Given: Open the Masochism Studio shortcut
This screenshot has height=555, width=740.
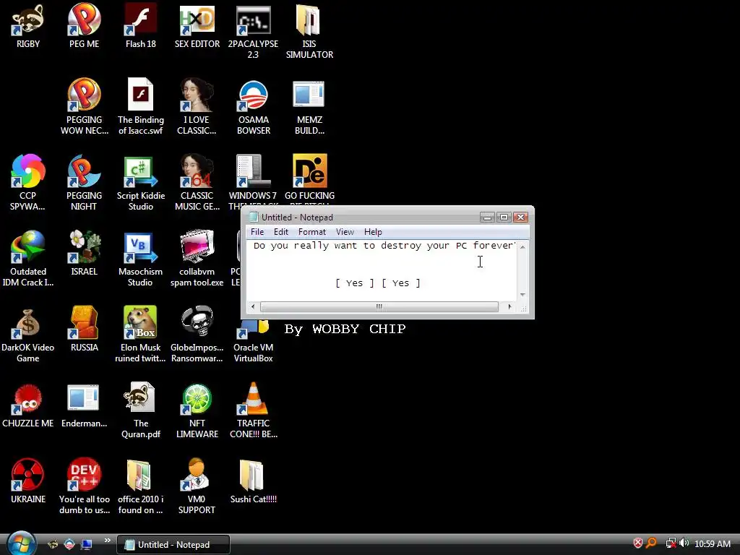Looking at the screenshot, I should [141, 259].
